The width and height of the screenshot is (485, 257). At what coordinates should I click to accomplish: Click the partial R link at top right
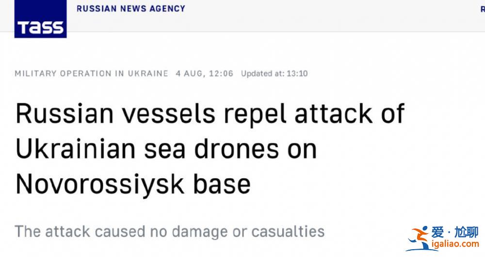483,8
